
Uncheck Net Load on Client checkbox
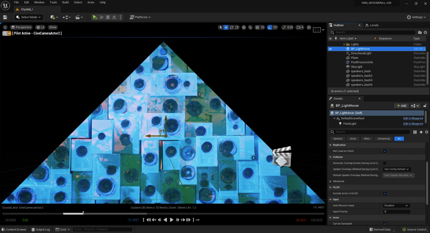[385, 151]
